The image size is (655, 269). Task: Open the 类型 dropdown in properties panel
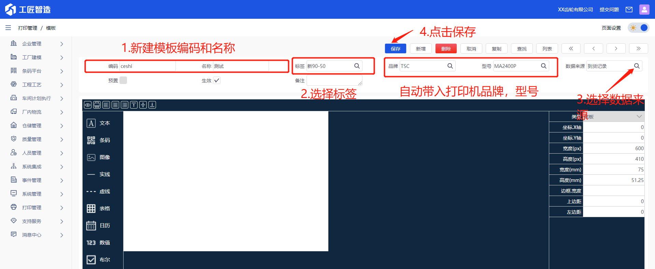pos(613,116)
